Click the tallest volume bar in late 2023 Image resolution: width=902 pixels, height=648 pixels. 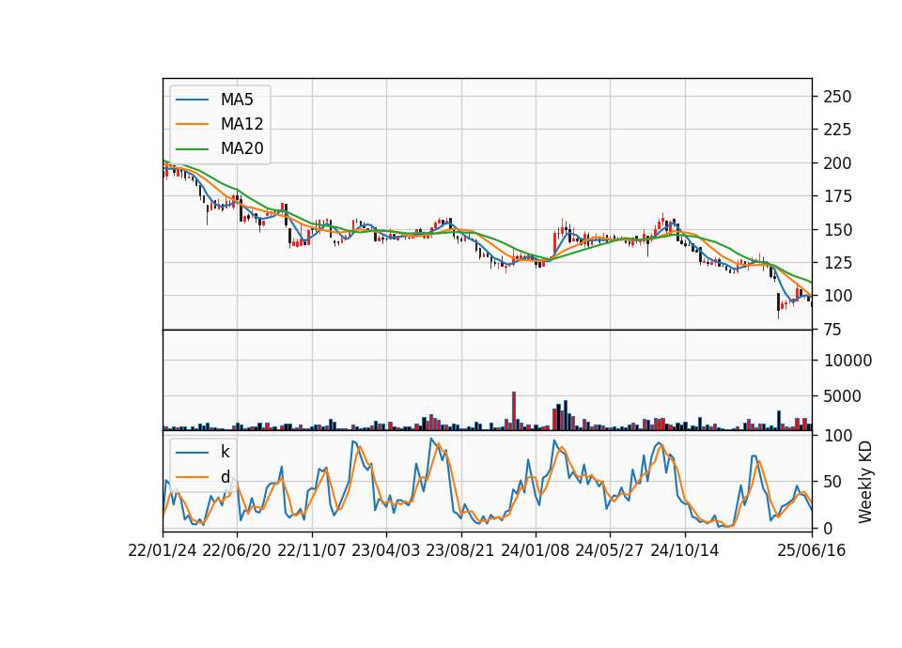[514, 411]
